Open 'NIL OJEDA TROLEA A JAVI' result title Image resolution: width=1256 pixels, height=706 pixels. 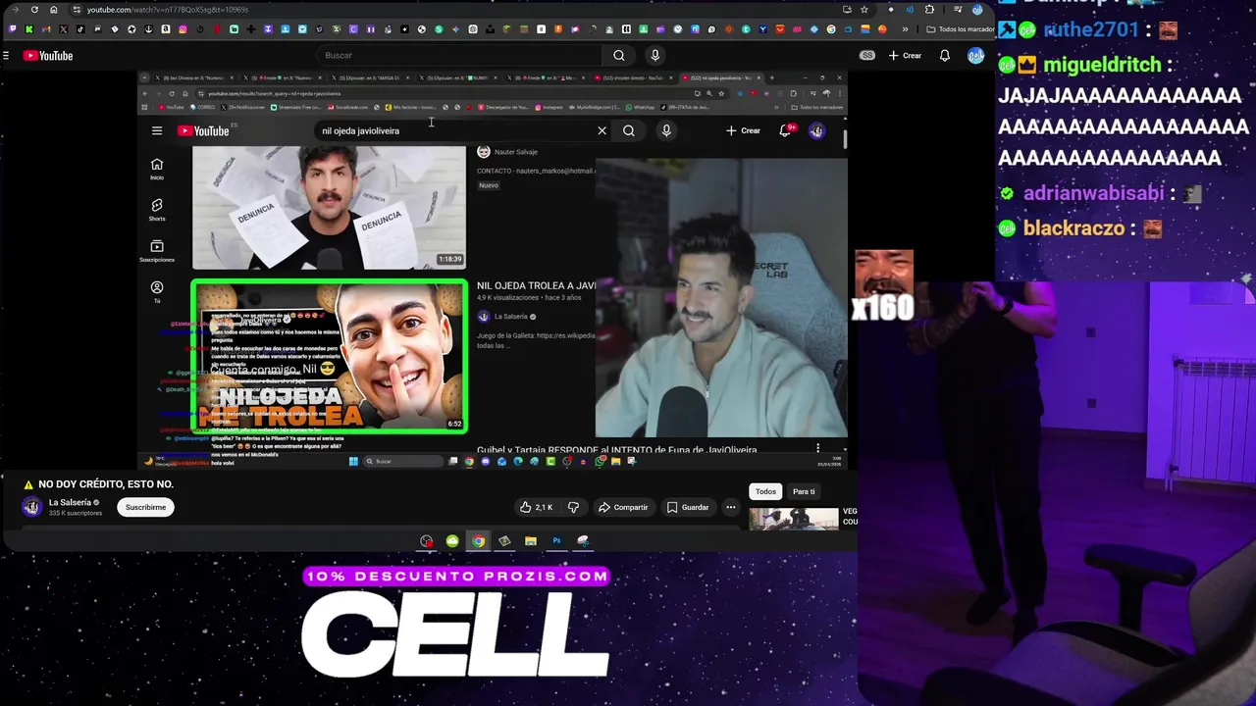click(536, 285)
